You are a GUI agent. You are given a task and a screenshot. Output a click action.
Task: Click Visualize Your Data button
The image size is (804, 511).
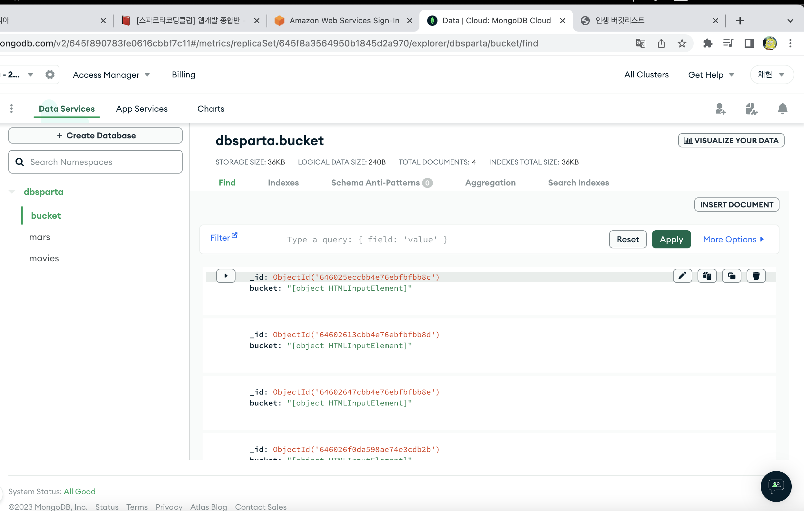pyautogui.click(x=731, y=140)
